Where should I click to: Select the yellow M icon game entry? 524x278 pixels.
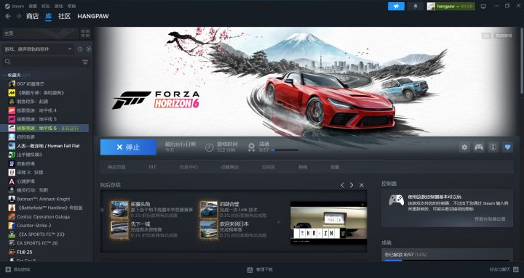45,93
